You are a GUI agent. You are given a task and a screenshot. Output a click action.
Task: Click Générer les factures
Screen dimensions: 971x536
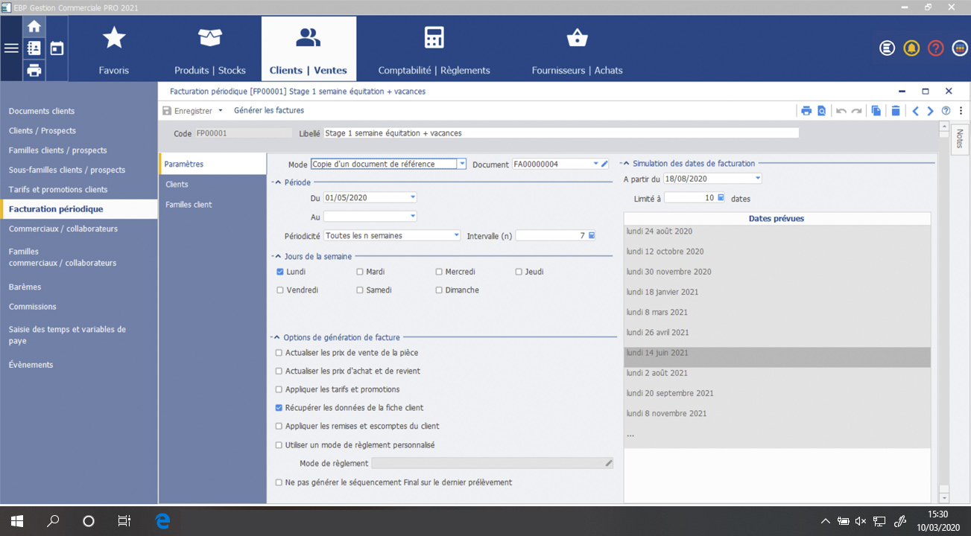[269, 110]
